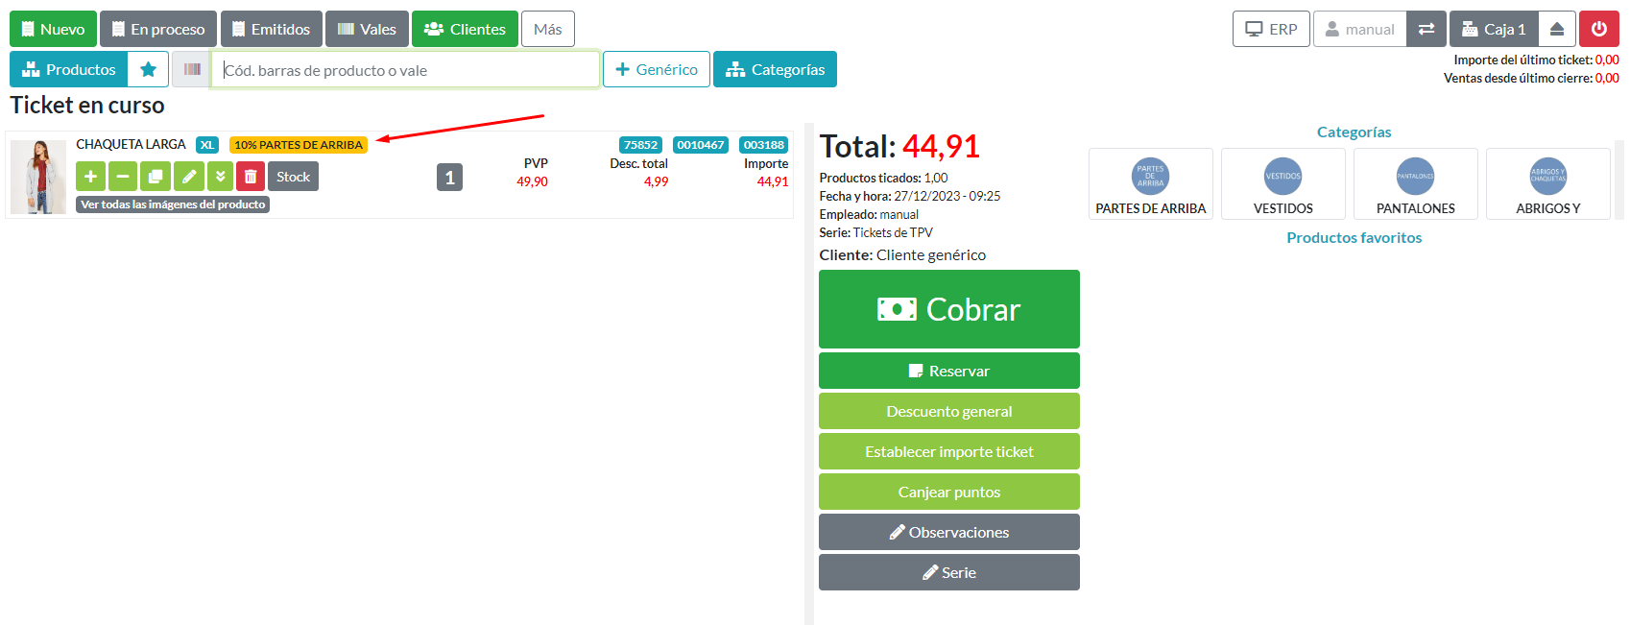Select the 10% PARTES DE ARRIBA discount tag
Image resolution: width=1630 pixels, height=625 pixels.
tap(299, 145)
